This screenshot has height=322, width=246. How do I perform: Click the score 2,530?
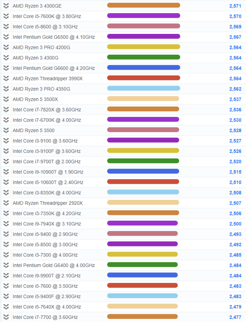235,120
